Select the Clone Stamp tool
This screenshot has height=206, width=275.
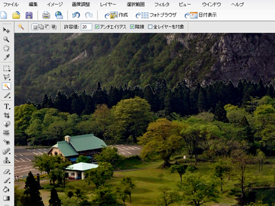[x=6, y=160]
